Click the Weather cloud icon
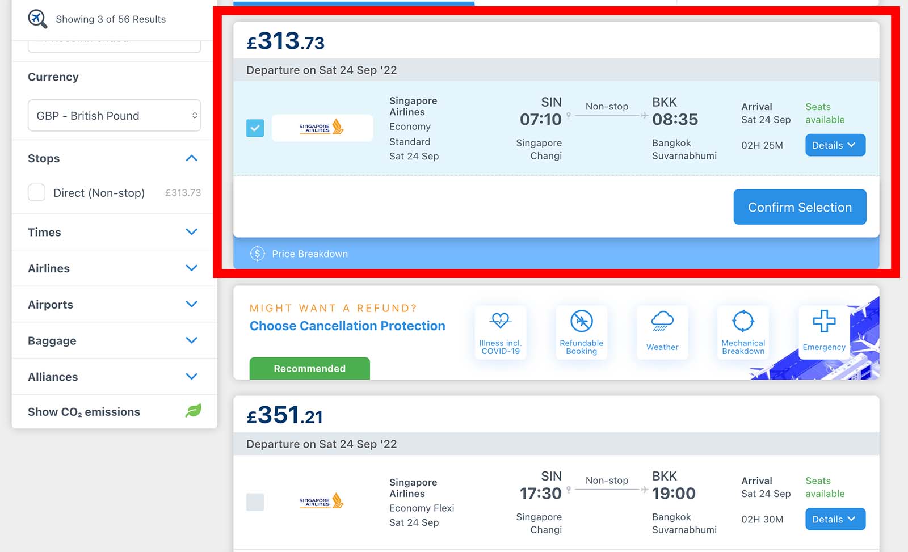Viewport: 908px width, 552px height. coord(662,321)
